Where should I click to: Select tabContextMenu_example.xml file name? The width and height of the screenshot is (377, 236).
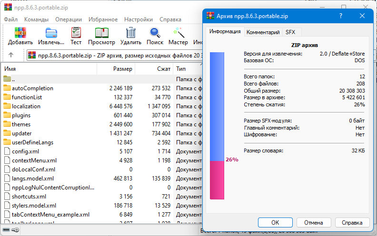point(51,215)
